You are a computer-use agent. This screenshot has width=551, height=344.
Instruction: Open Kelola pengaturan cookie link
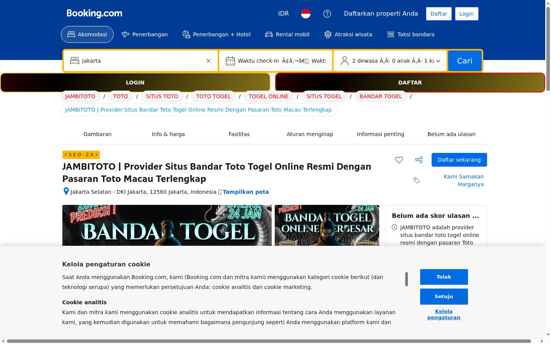pyautogui.click(x=444, y=315)
